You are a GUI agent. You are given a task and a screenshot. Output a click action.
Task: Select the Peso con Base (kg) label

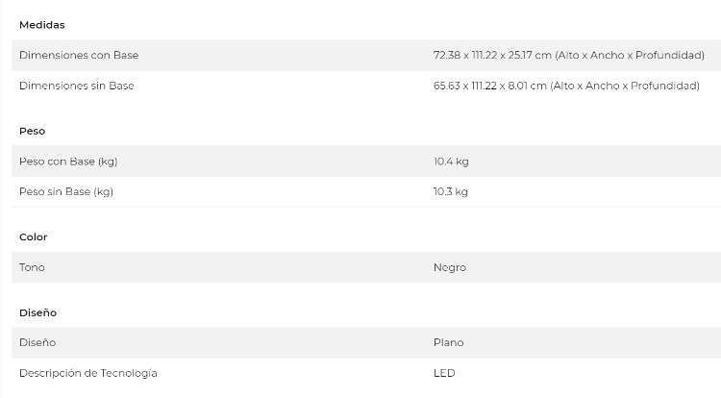click(68, 162)
